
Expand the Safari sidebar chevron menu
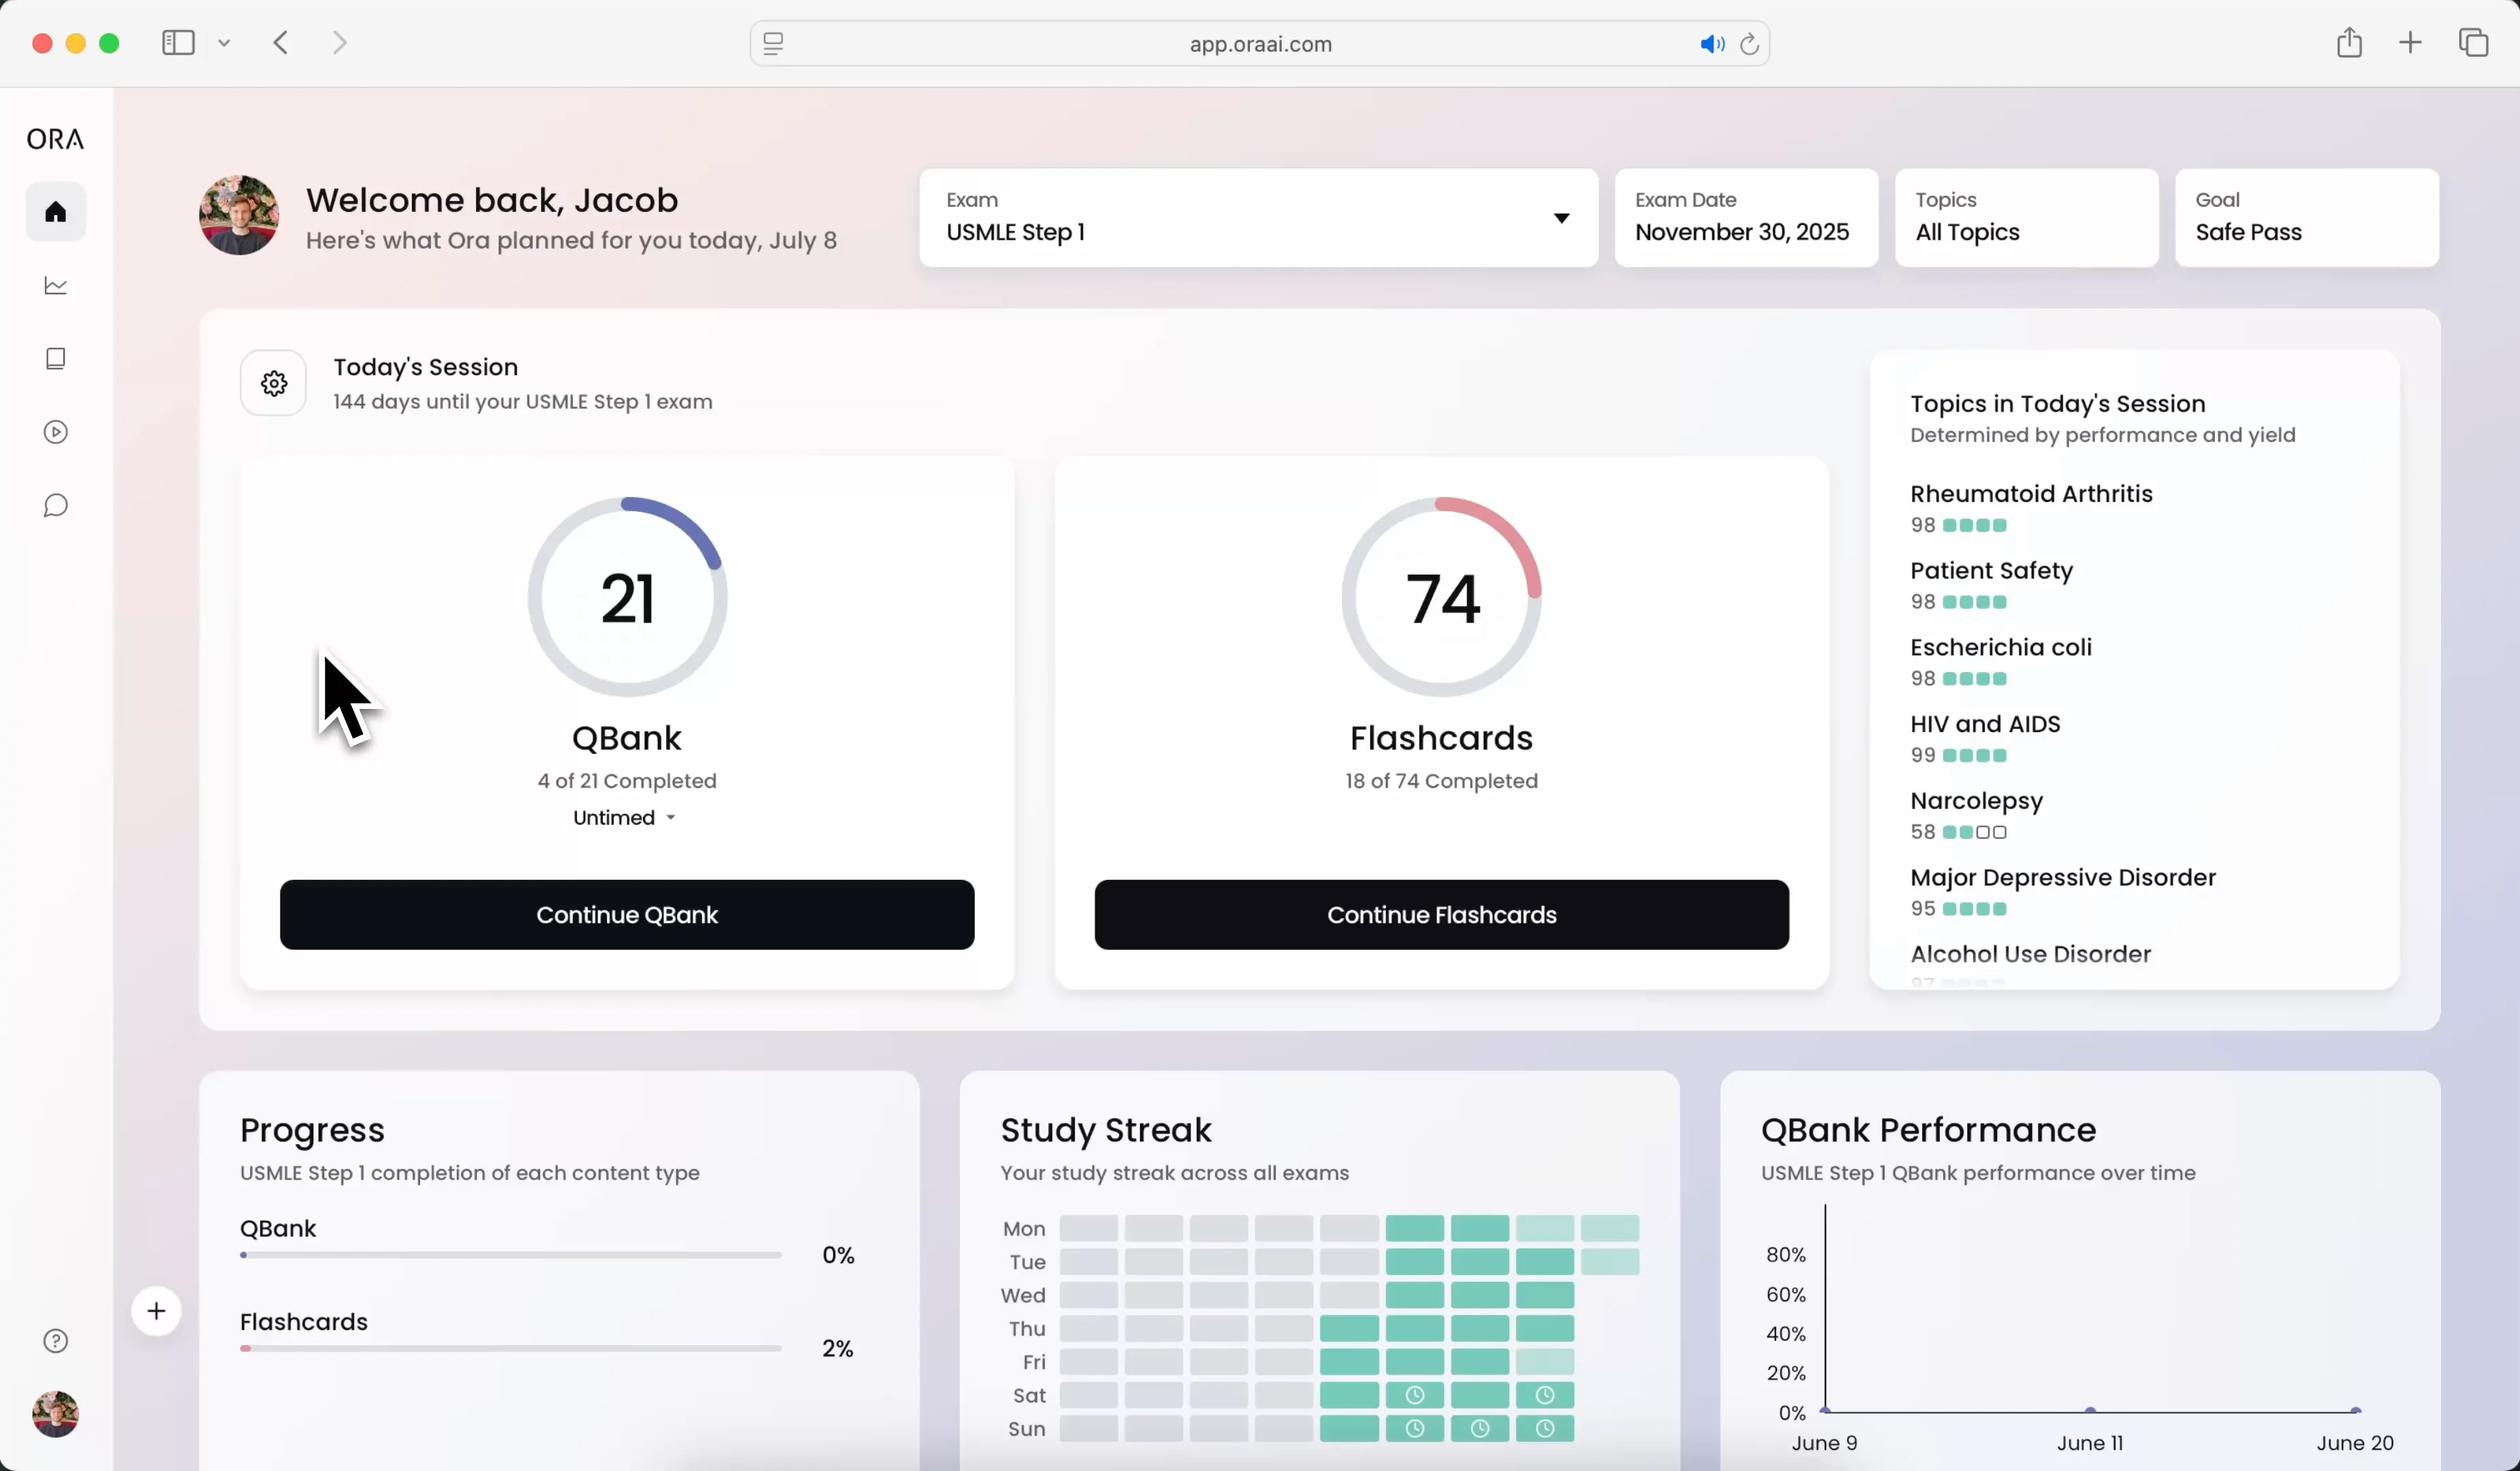click(224, 43)
